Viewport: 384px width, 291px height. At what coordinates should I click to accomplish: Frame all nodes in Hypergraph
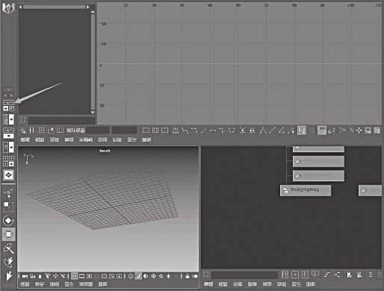pyautogui.click(x=285, y=275)
